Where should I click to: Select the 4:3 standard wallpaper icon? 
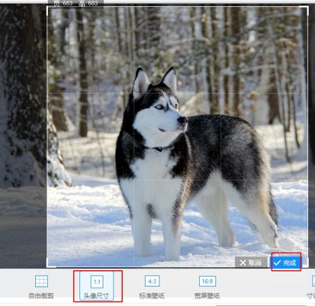[152, 281]
